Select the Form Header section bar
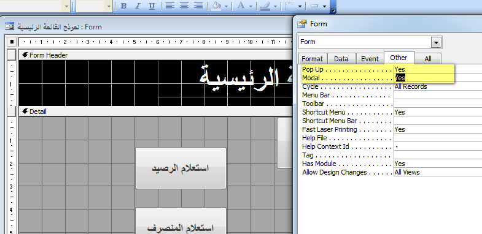482x234 pixels. click(x=155, y=55)
